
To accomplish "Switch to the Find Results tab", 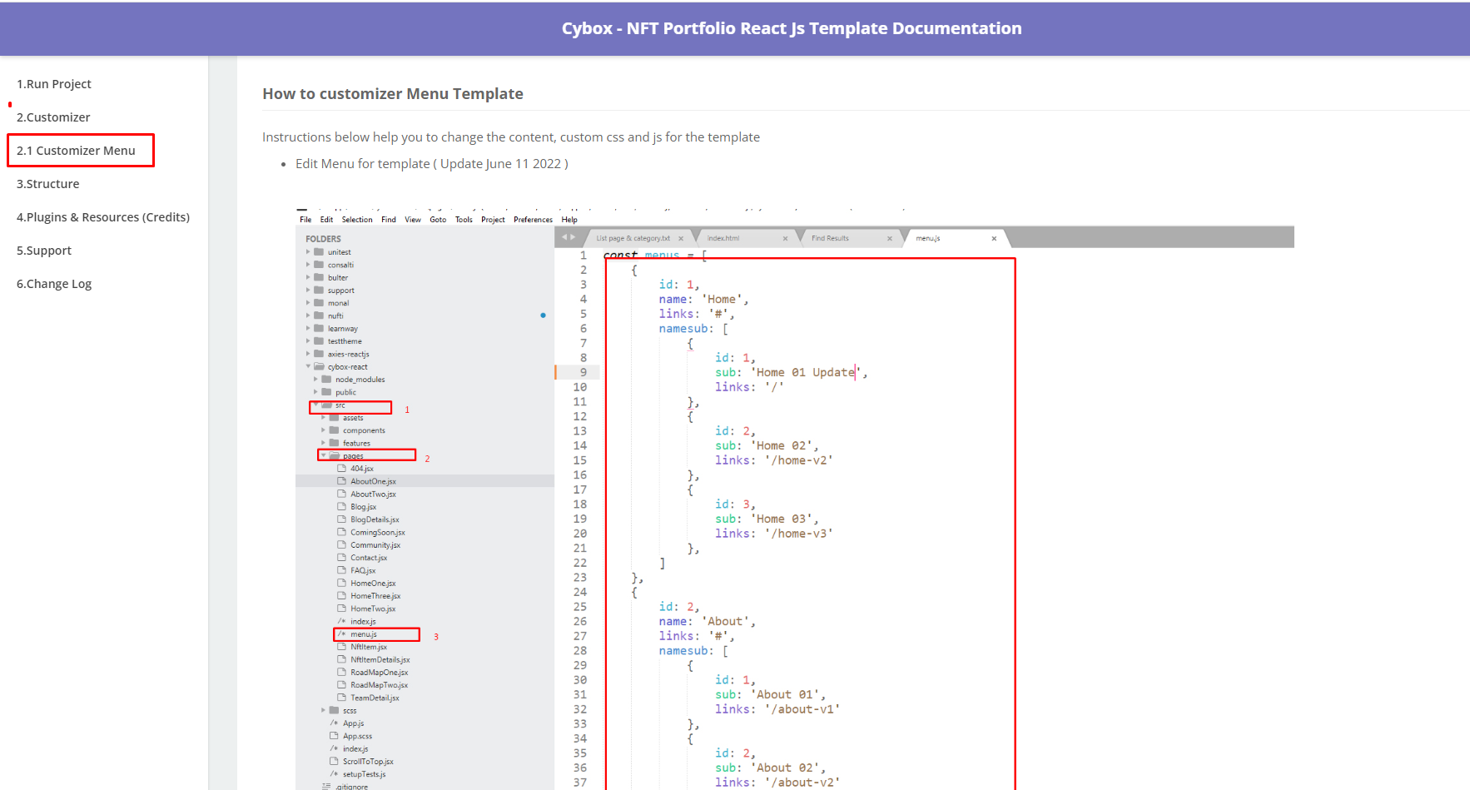I will pyautogui.click(x=830, y=238).
